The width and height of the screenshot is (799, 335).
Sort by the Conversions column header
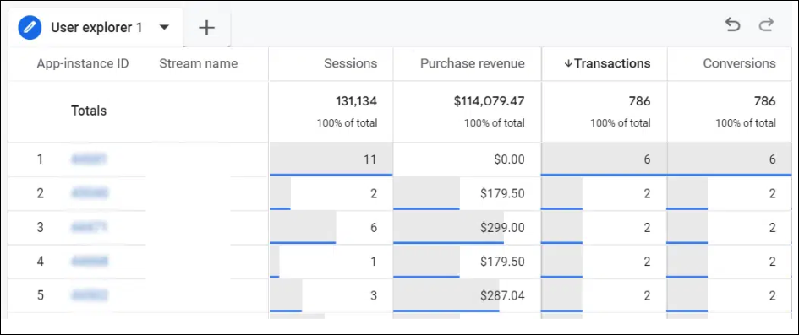click(739, 63)
